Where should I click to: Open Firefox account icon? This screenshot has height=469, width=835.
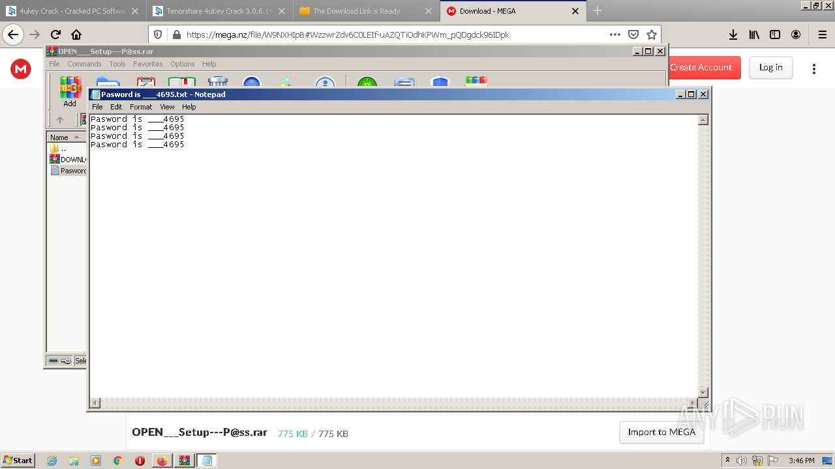click(796, 35)
